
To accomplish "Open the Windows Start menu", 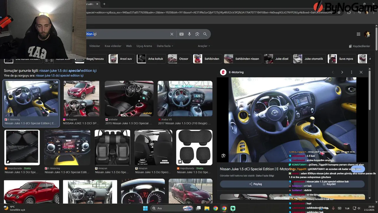I will coord(145,208).
